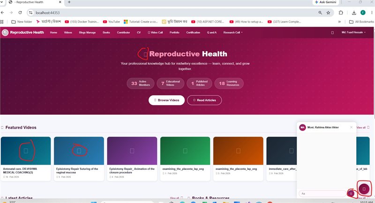The image size is (375, 203).
Task: Open the green examining_the_placenta video thumbnail
Action: 185,151
